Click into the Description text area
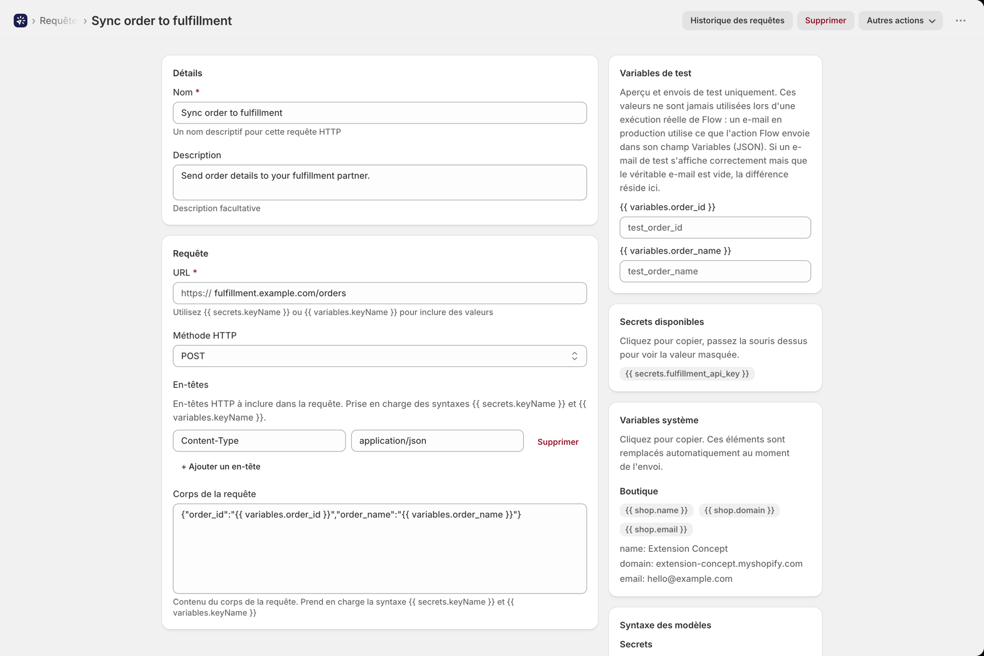984x656 pixels. pyautogui.click(x=380, y=182)
